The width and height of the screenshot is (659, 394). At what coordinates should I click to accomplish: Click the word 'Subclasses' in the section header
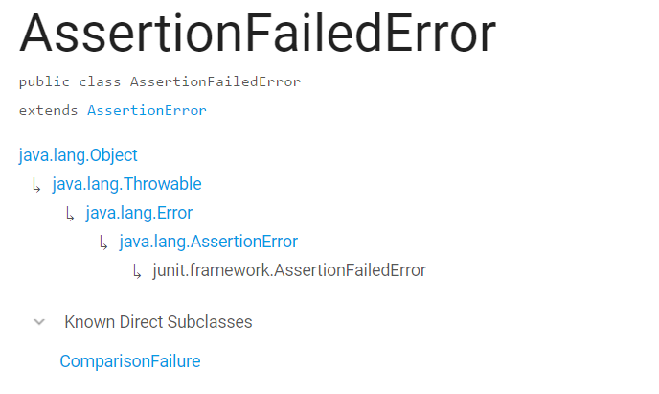[x=212, y=322]
